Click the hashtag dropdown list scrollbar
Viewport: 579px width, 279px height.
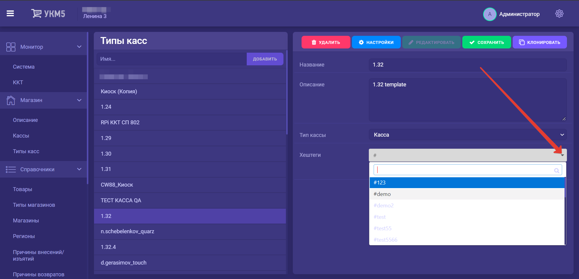(565, 187)
